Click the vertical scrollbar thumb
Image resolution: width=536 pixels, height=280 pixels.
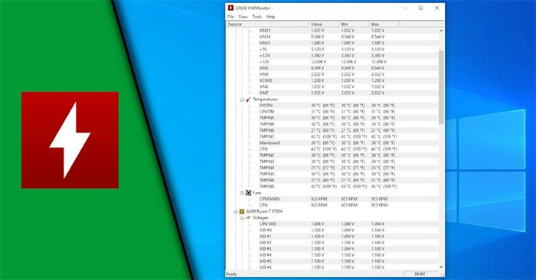point(441,87)
